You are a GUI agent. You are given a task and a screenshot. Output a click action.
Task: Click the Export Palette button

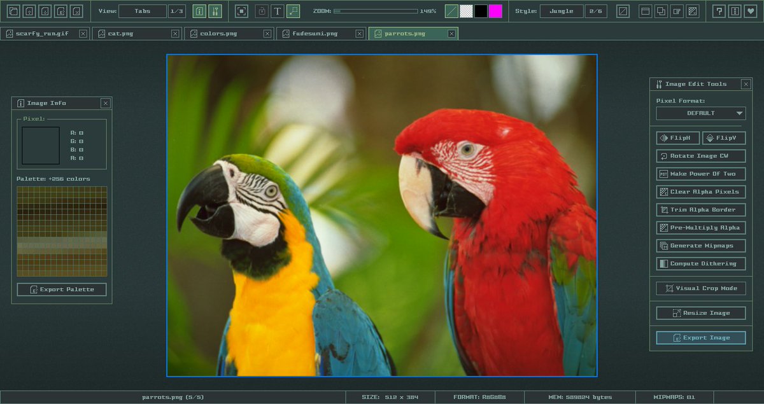coord(62,289)
